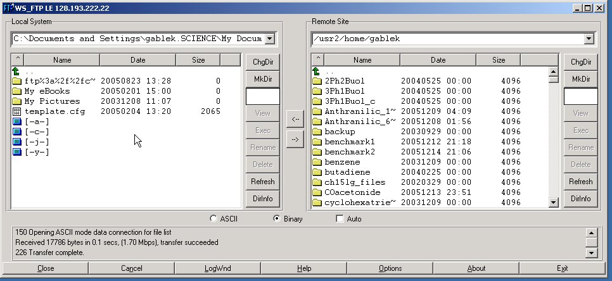
Task: Select the template.cfg file icon
Action: (16, 111)
